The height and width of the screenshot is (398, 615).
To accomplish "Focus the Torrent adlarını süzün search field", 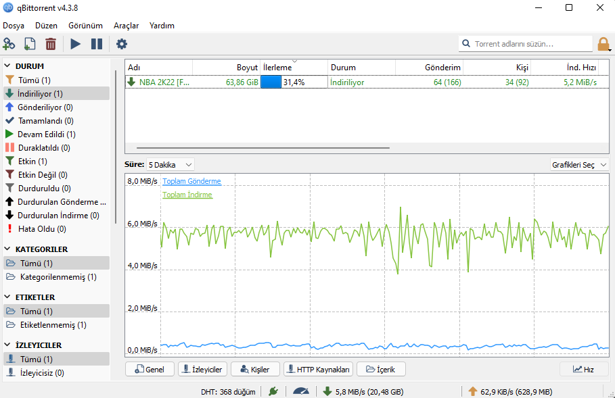I will click(526, 44).
